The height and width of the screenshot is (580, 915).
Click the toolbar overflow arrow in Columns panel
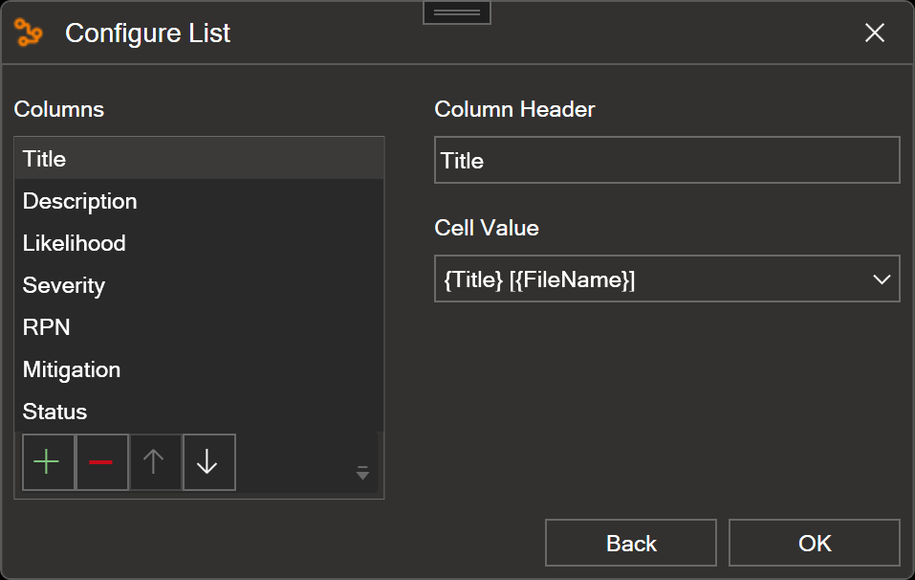pyautogui.click(x=362, y=473)
